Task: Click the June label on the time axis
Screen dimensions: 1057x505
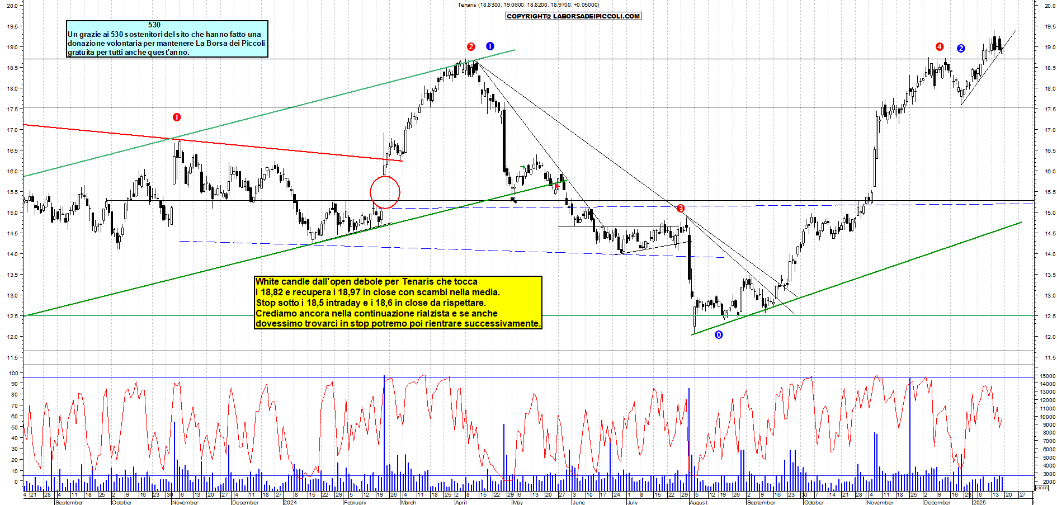Action: tap(579, 502)
